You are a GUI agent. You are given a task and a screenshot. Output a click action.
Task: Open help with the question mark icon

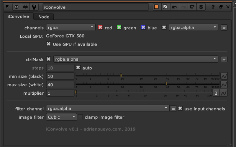213,7
